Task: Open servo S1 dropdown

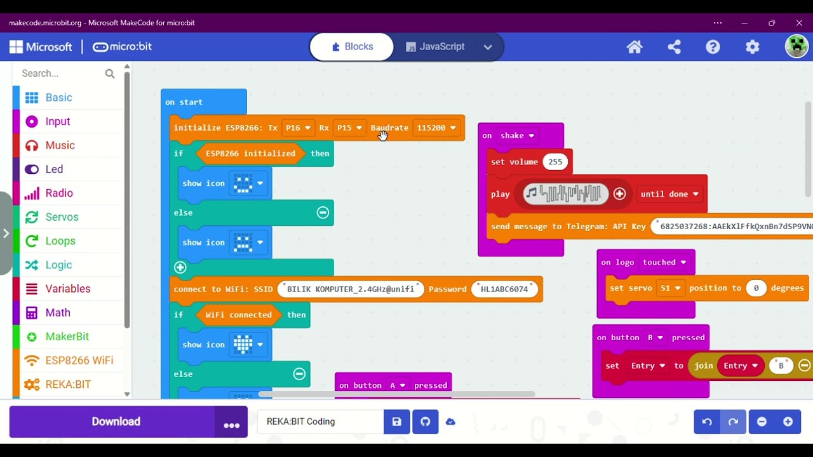Action: pos(671,288)
